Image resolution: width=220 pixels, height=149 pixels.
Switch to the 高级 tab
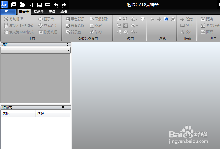(52, 12)
